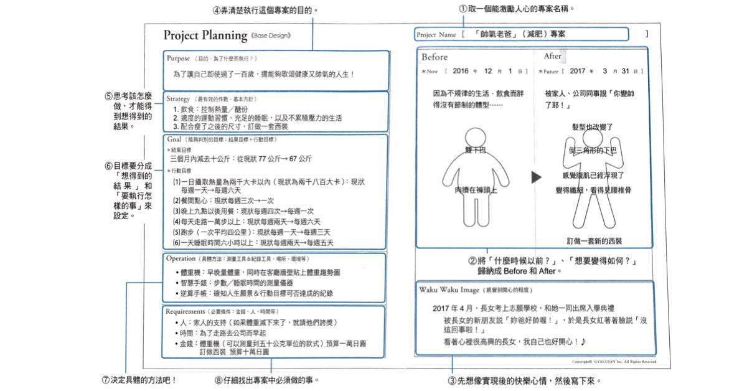The width and height of the screenshot is (747, 391).
Task: Click callout ② 歸納成 Before 和 After
Action: click(x=553, y=265)
